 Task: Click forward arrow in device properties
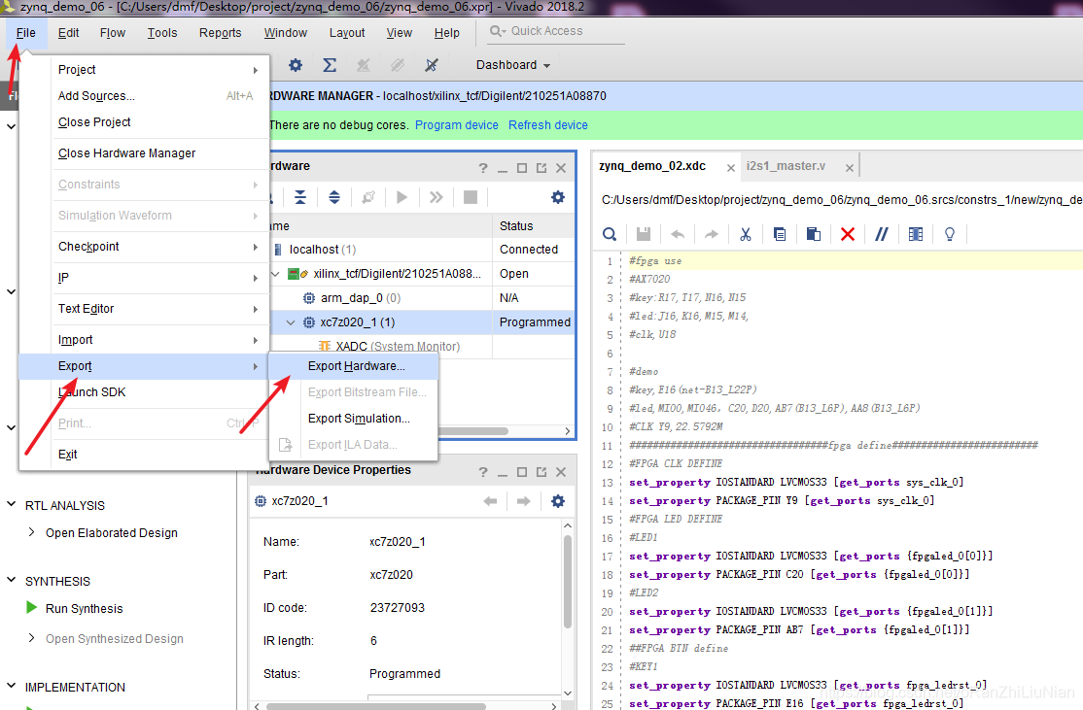(x=524, y=501)
